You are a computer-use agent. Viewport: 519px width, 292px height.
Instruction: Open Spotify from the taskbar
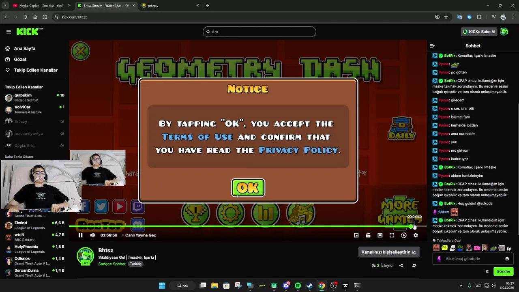coord(298,286)
